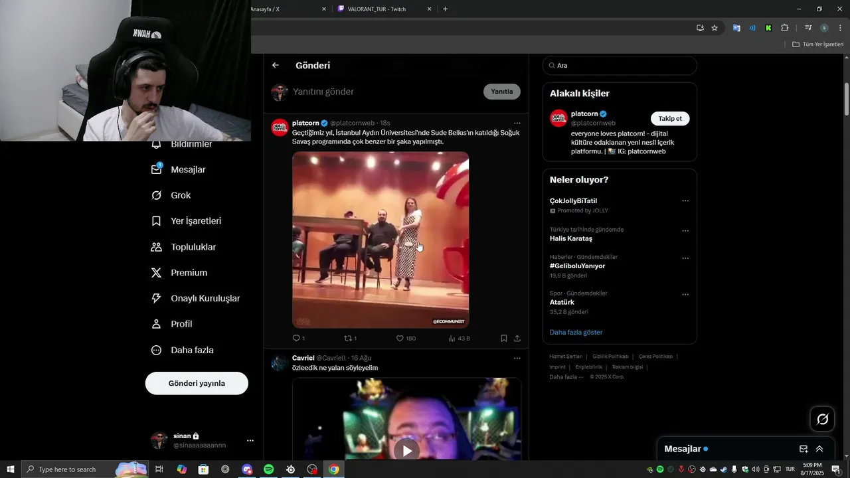Open the Grok item in sidebar
850x478 pixels.
tap(171, 195)
